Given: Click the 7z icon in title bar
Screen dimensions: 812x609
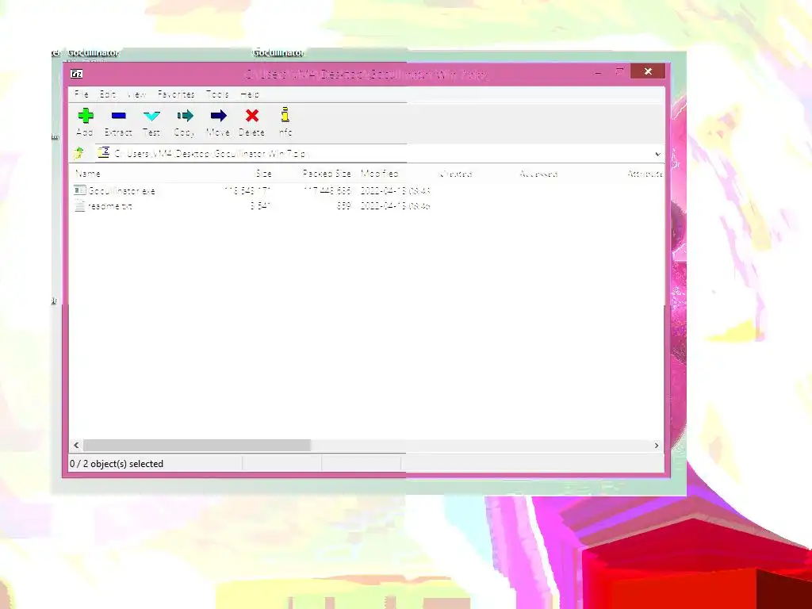Looking at the screenshot, I should coord(77,74).
